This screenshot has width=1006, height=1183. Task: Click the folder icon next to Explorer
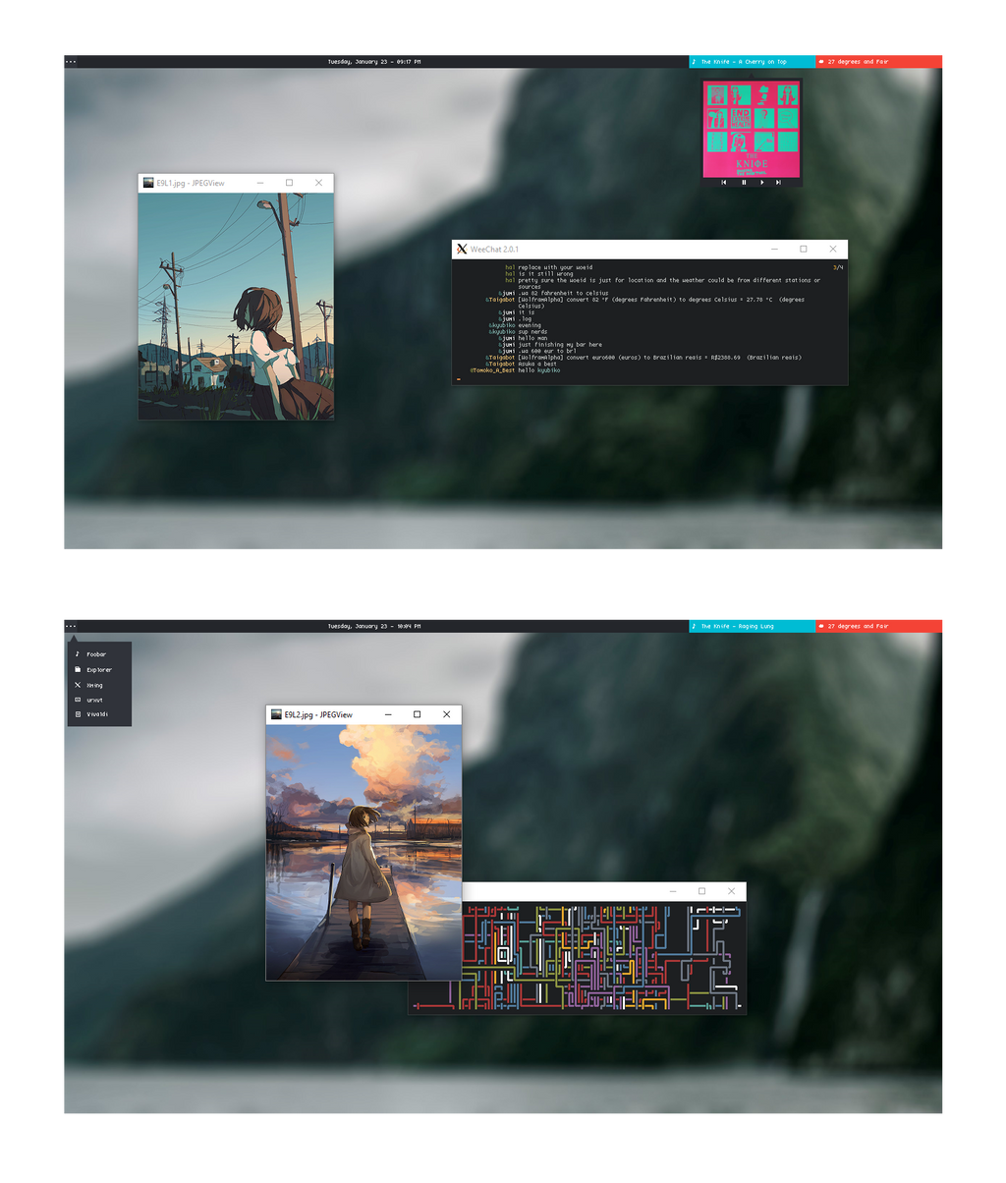78,670
